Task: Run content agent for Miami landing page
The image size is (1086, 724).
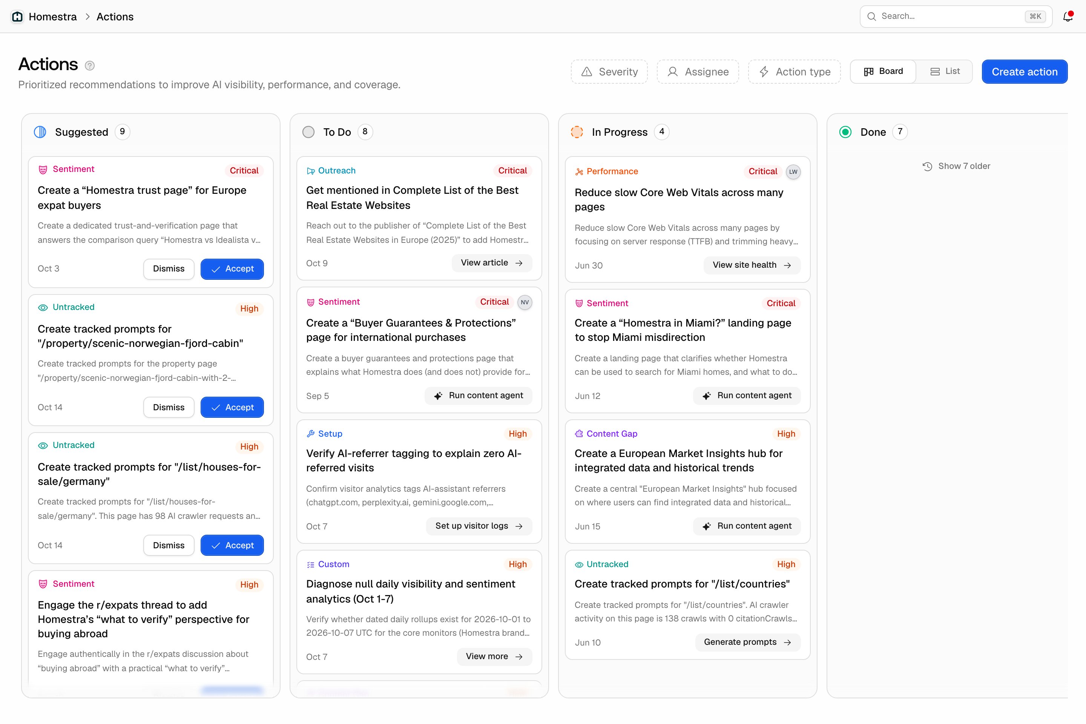Action: (x=747, y=396)
